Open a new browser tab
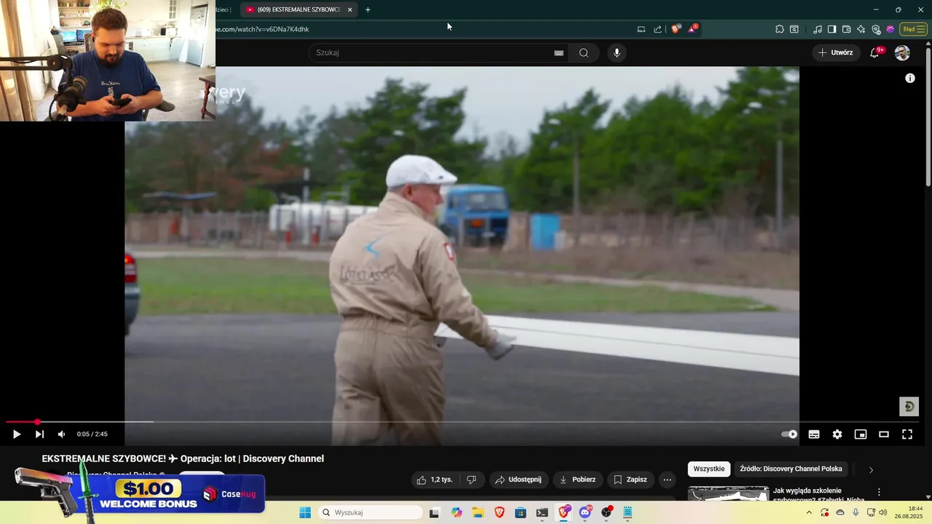The height and width of the screenshot is (524, 932). click(x=368, y=9)
